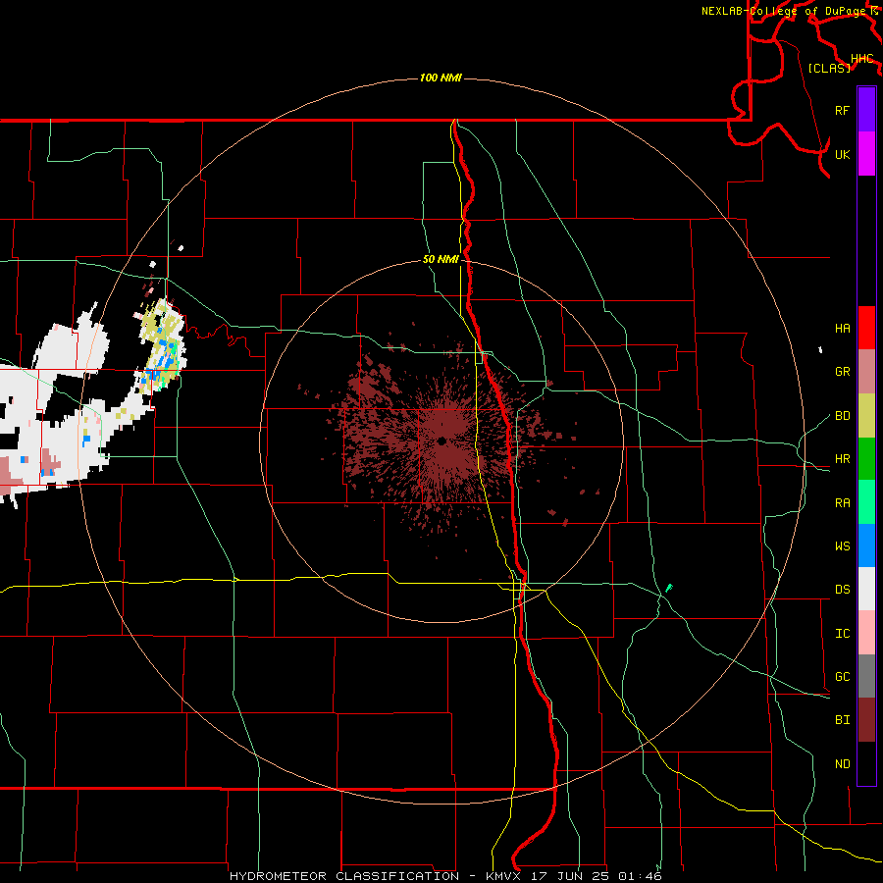Choose the WS blue legend swatch
Image resolution: width=883 pixels, height=883 pixels.
pyautogui.click(x=866, y=545)
